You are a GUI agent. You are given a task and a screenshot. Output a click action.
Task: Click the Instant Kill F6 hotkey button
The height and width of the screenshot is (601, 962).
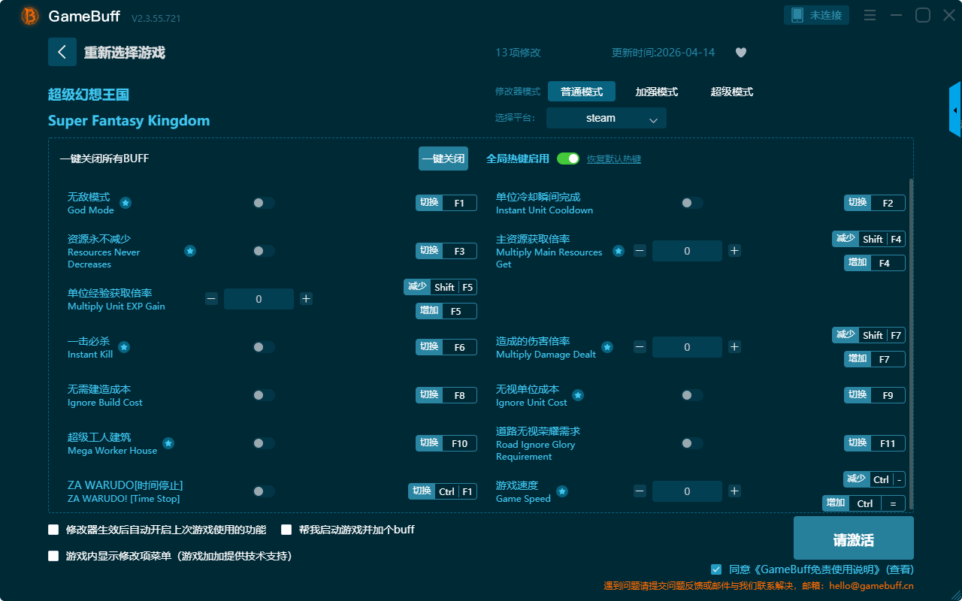[446, 347]
